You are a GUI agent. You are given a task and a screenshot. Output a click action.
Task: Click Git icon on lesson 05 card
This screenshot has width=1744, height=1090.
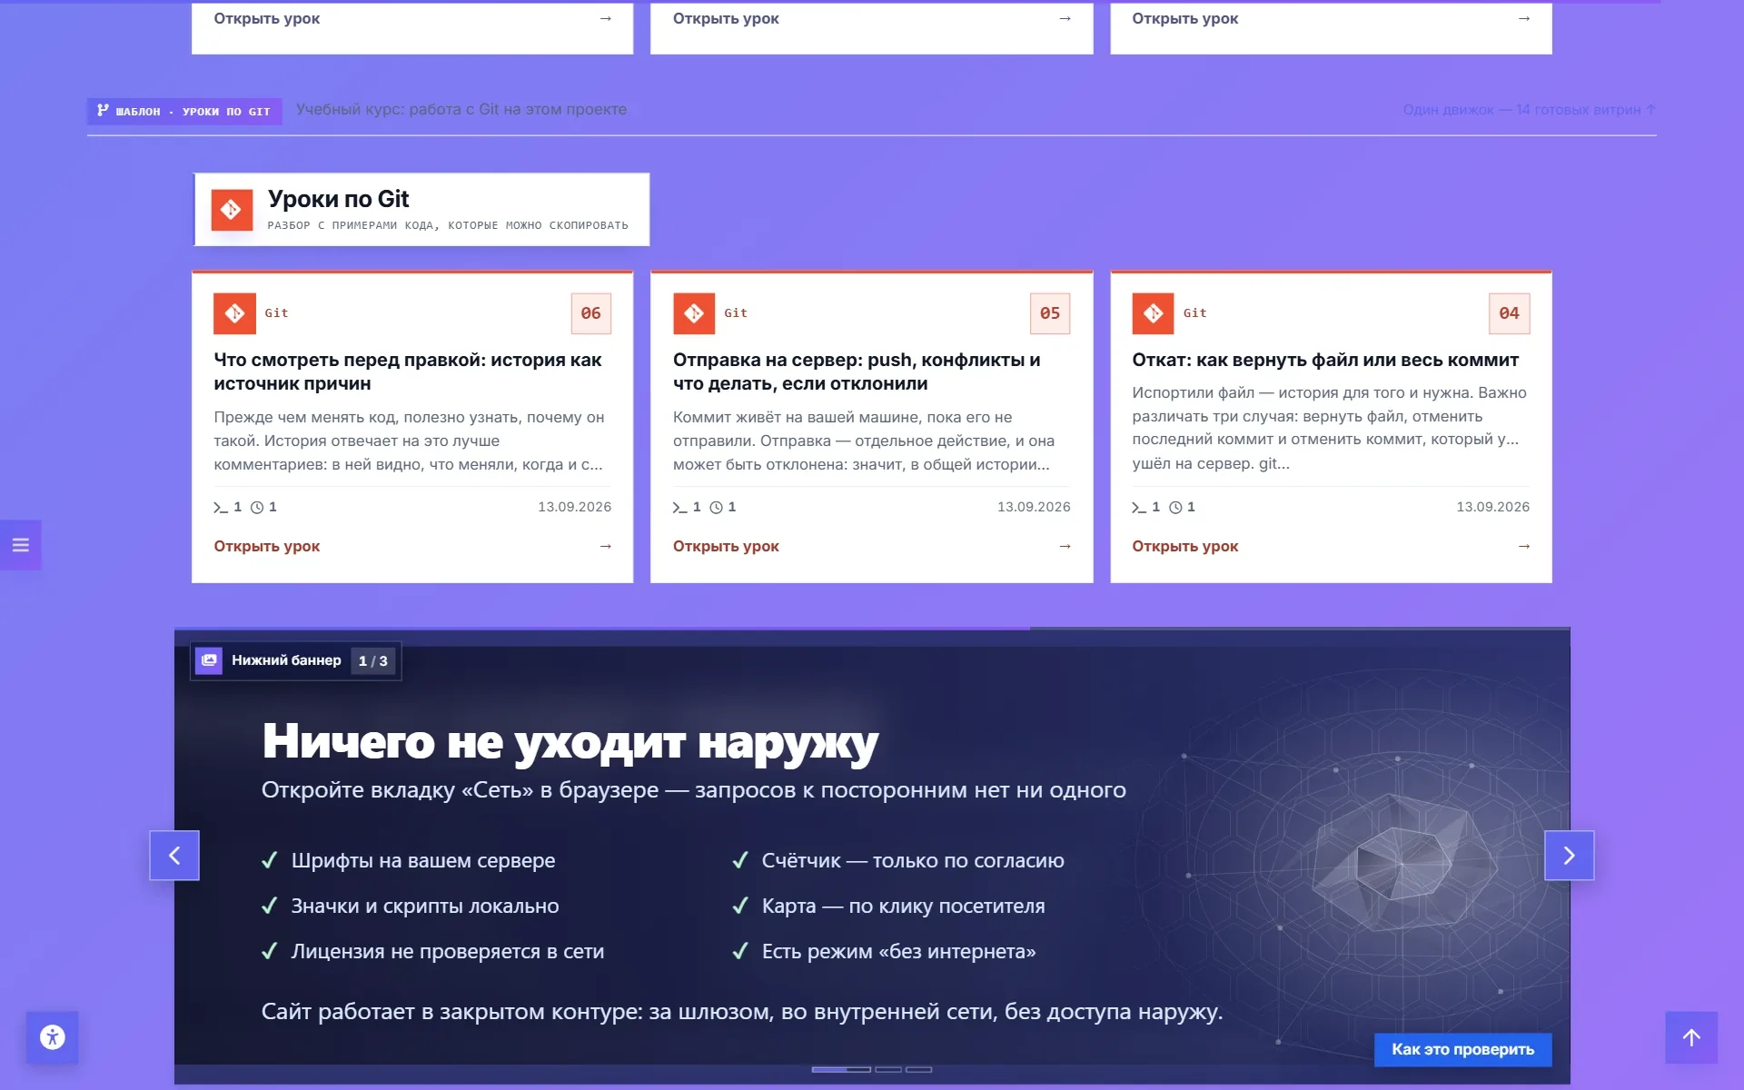[x=694, y=313]
